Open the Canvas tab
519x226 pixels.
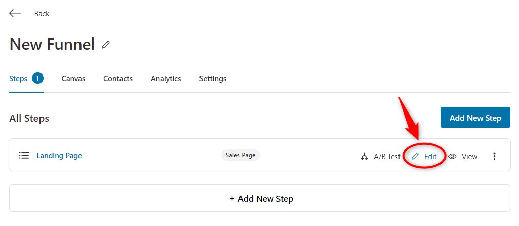pos(73,79)
